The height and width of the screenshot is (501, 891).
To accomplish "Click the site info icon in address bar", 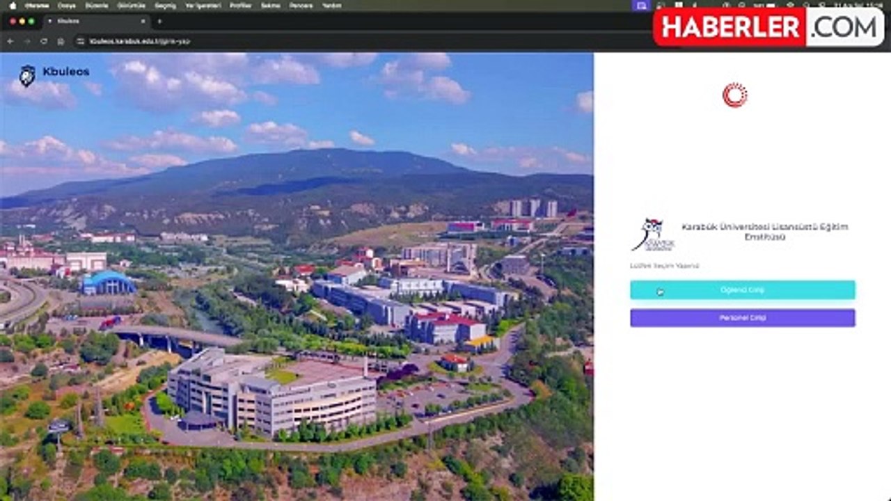I will tap(81, 41).
